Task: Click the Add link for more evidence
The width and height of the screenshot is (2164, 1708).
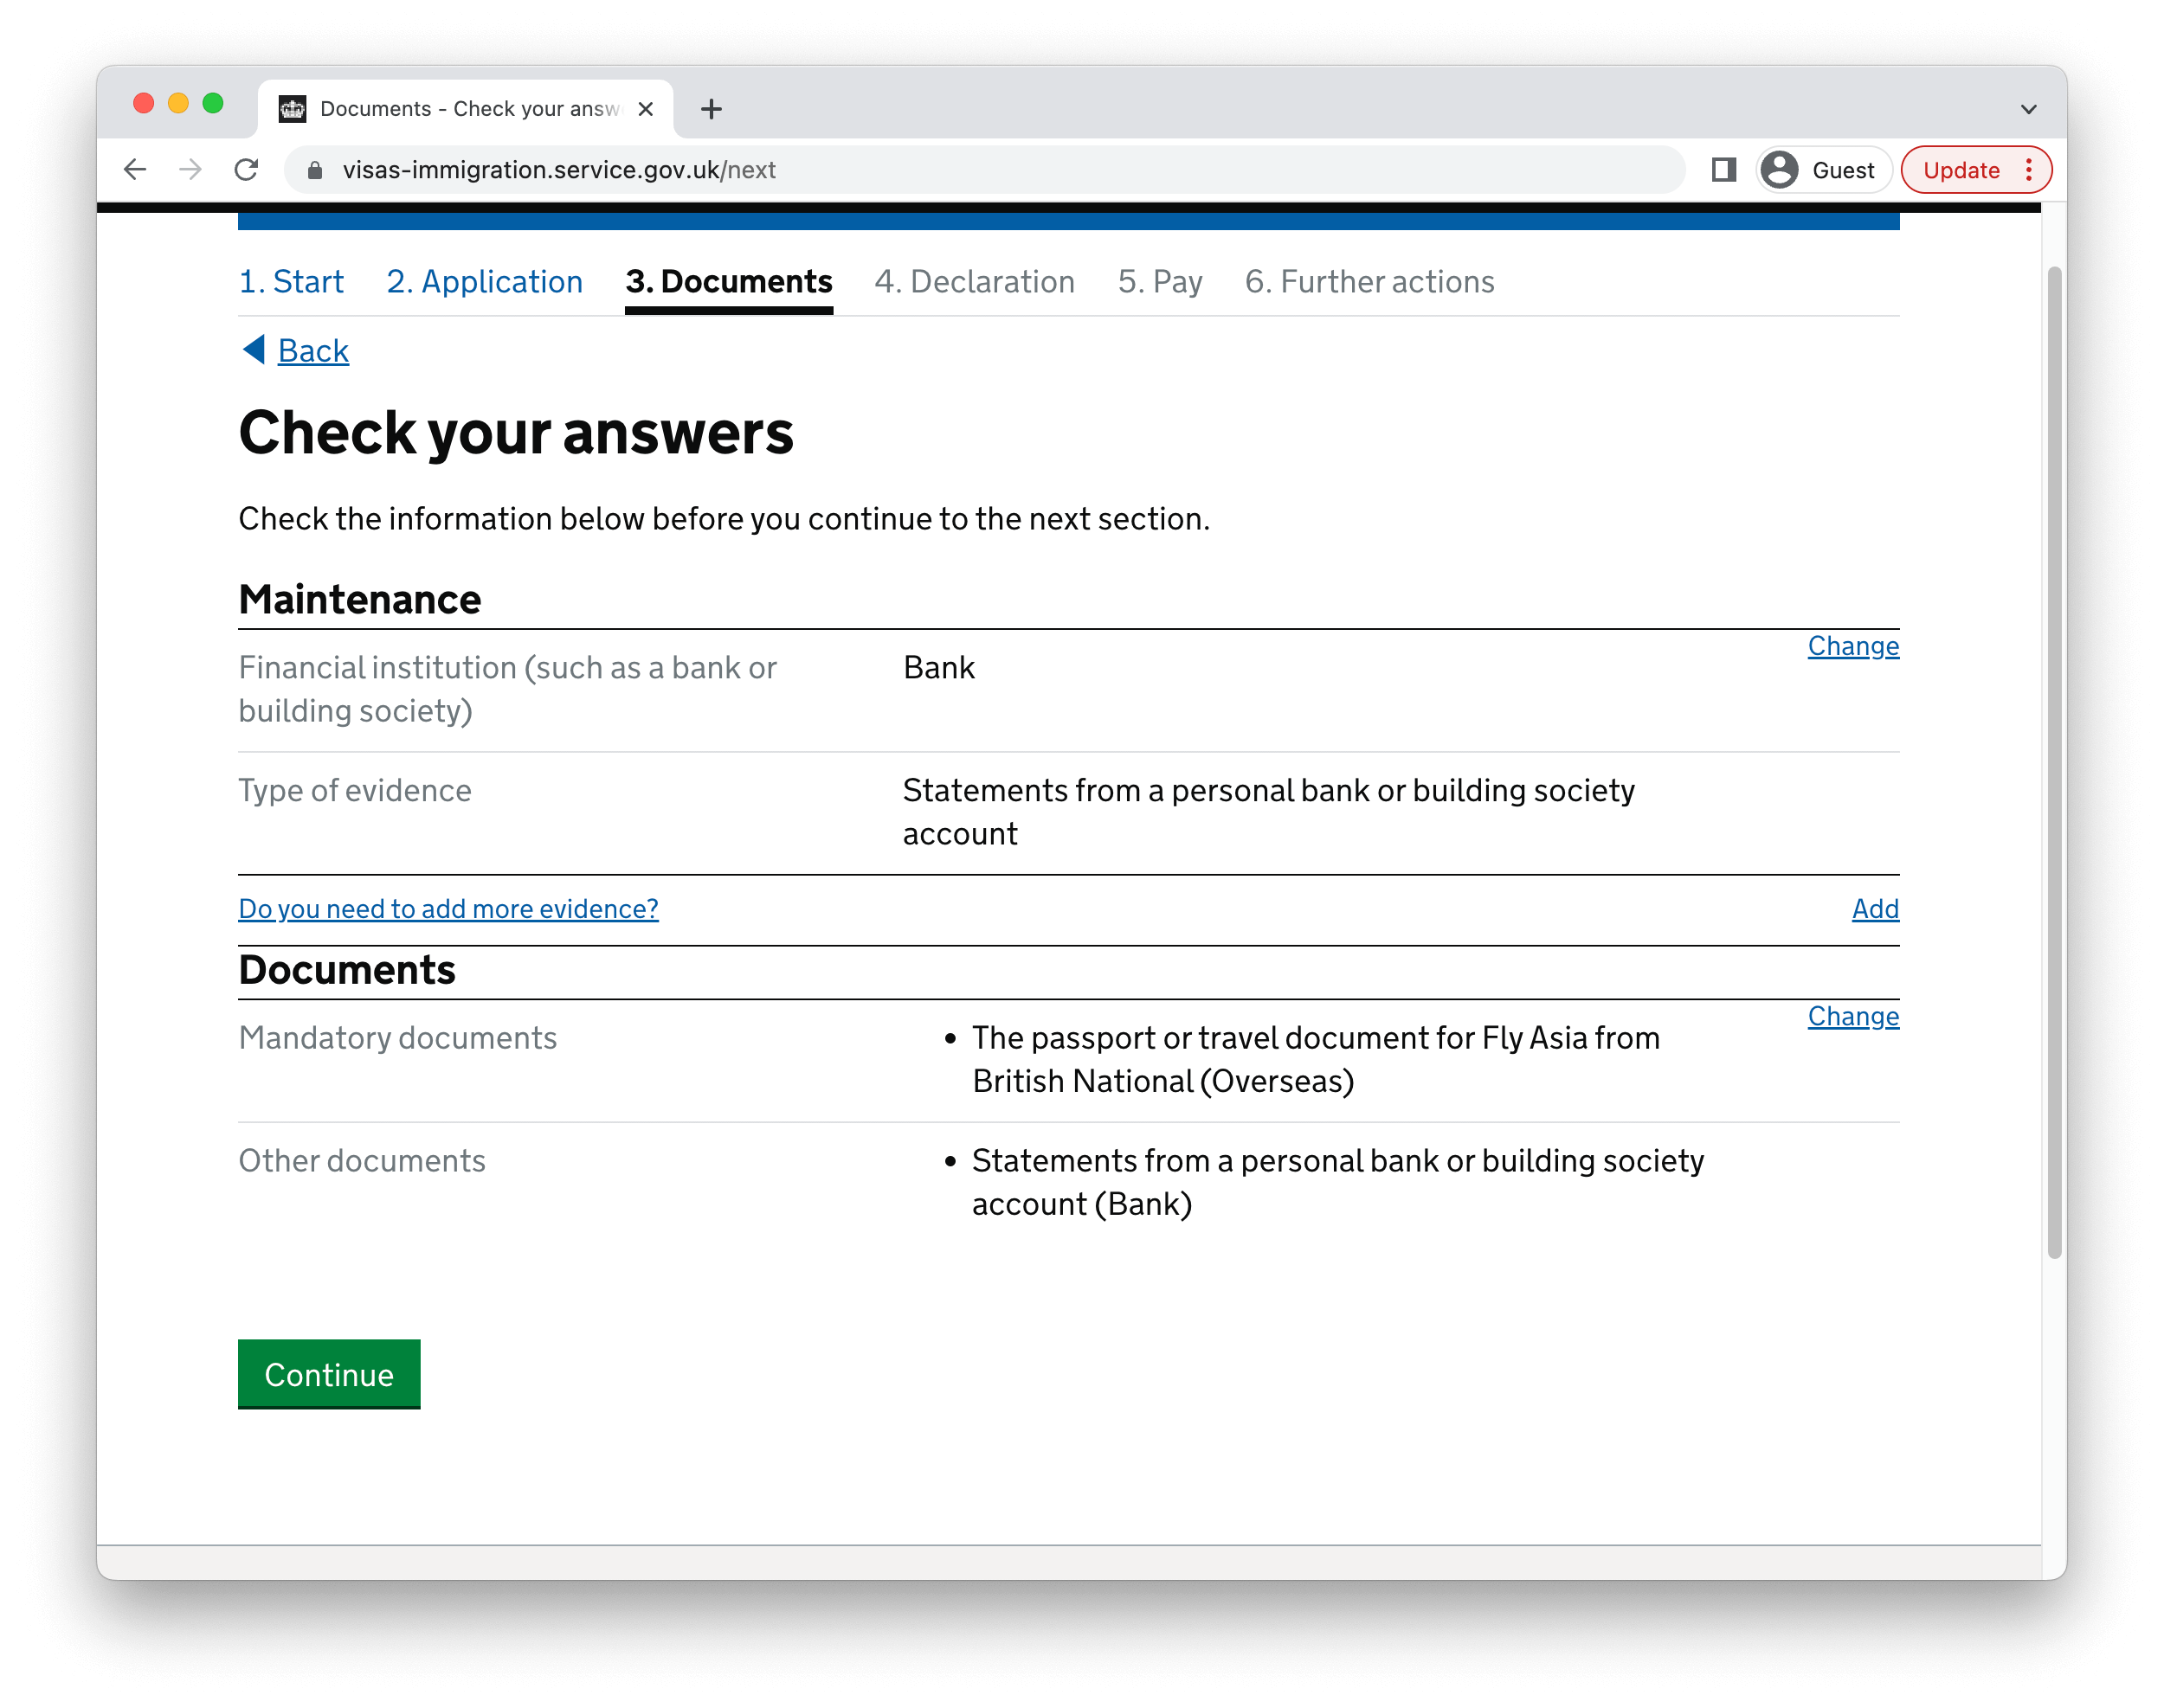Action: click(x=1875, y=909)
